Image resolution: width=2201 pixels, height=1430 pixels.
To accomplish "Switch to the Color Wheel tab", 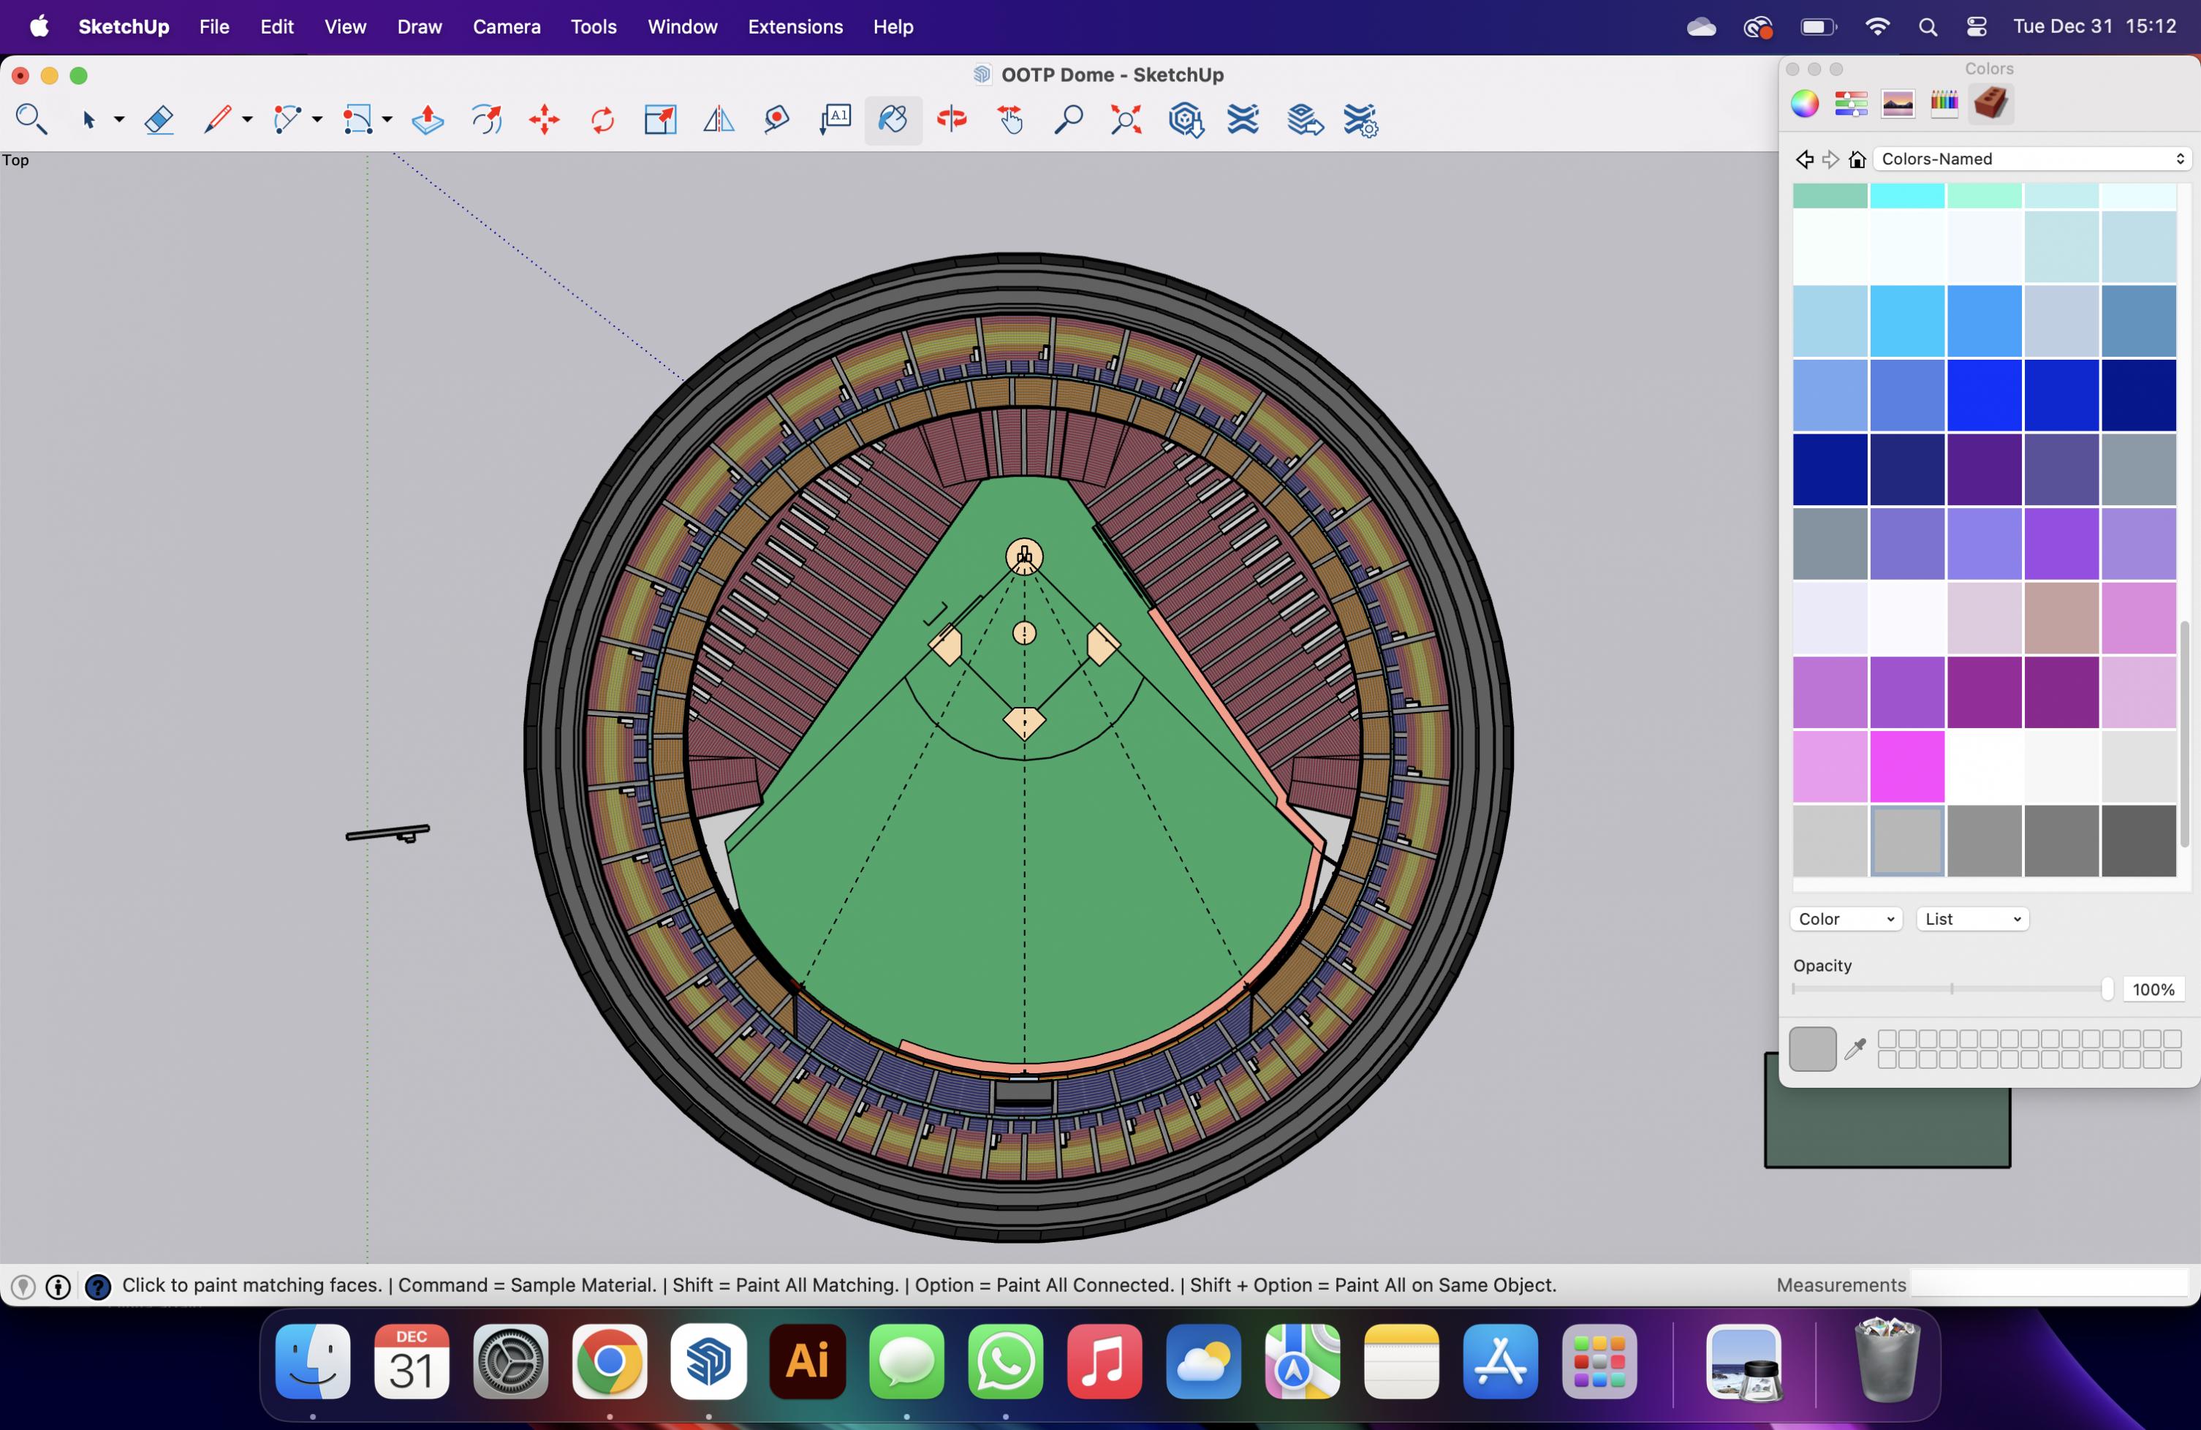I will (1804, 104).
